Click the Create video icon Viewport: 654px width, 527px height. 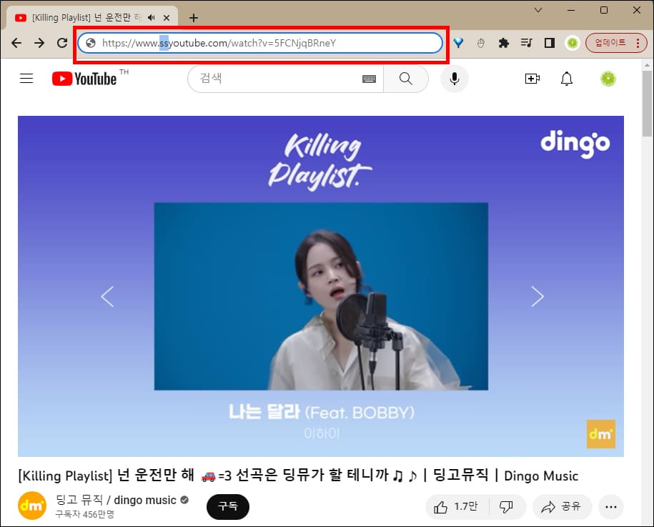pyautogui.click(x=532, y=79)
